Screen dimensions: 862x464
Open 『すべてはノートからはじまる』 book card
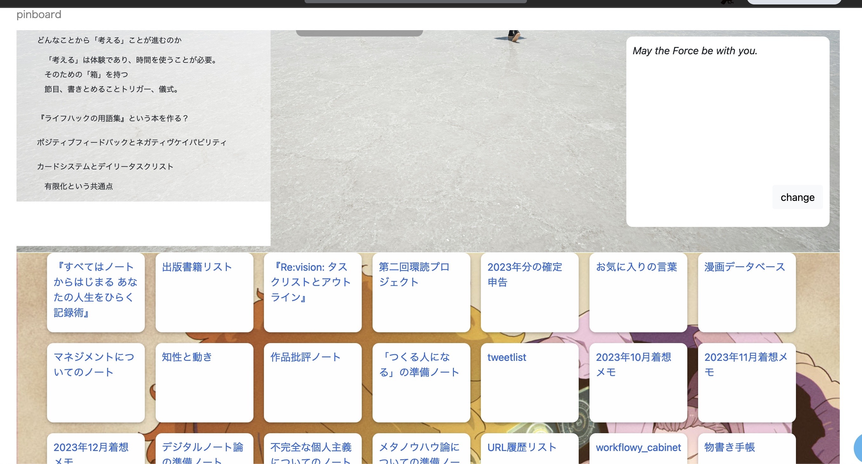pyautogui.click(x=95, y=289)
